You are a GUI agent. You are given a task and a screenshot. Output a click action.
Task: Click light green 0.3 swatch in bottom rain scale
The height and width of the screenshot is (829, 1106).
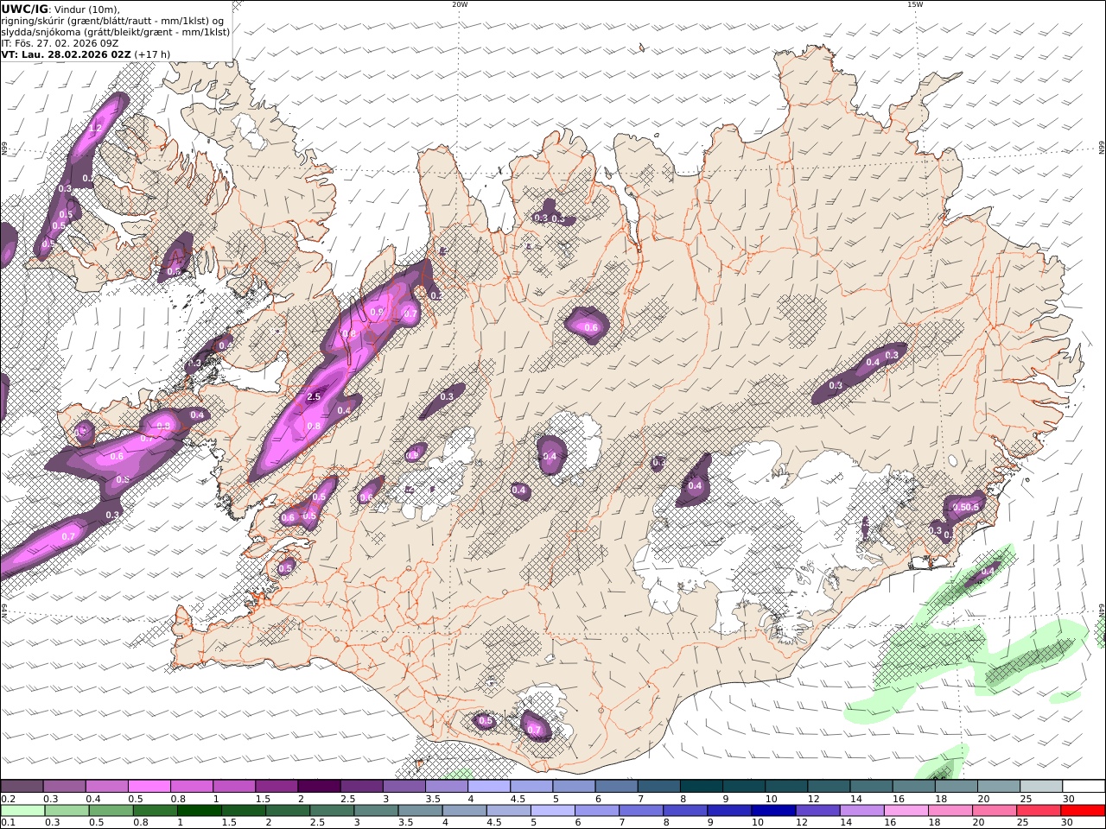[67, 811]
